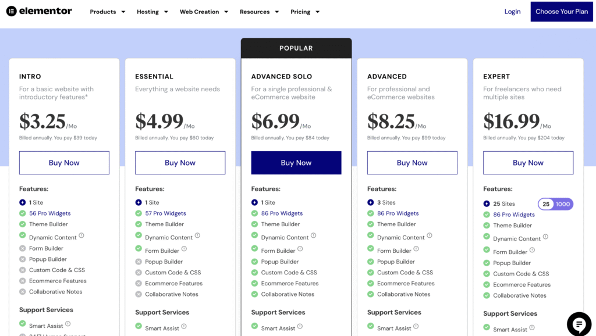
Task: Expand the Products dropdown
Action: pos(107,12)
